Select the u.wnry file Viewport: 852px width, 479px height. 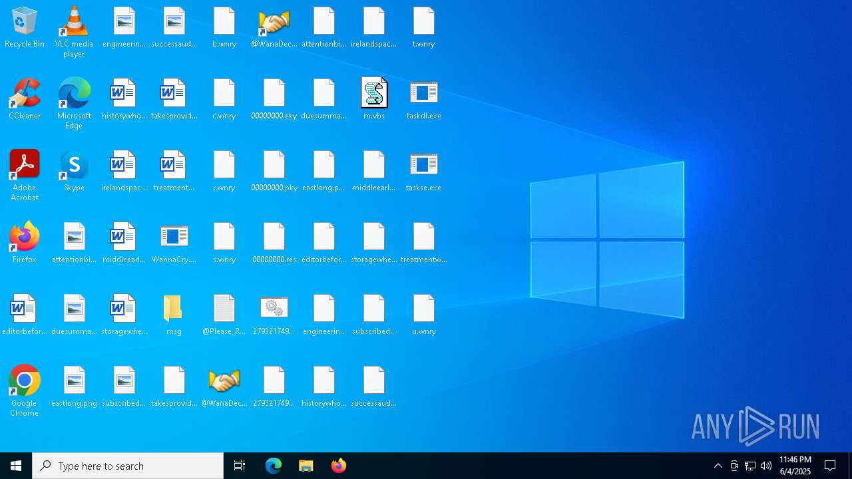point(424,315)
